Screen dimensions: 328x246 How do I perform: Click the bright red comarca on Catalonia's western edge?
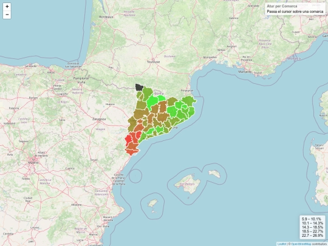pyautogui.click(x=128, y=139)
